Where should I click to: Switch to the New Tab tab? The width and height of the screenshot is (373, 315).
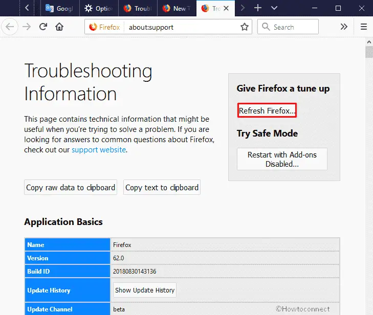pyautogui.click(x=177, y=8)
